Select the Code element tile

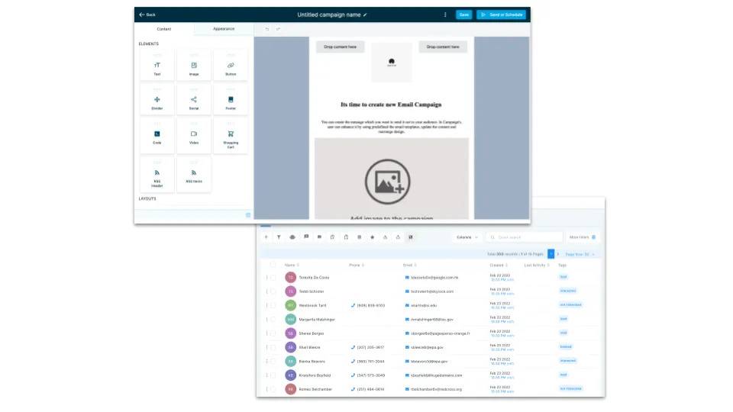(x=157, y=135)
